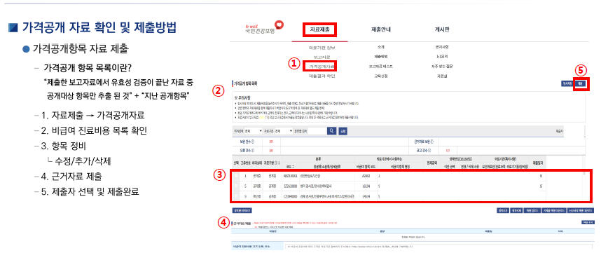Click the 근거 URL 주소 input field
This screenshot has height=267, width=601.
pos(439,246)
